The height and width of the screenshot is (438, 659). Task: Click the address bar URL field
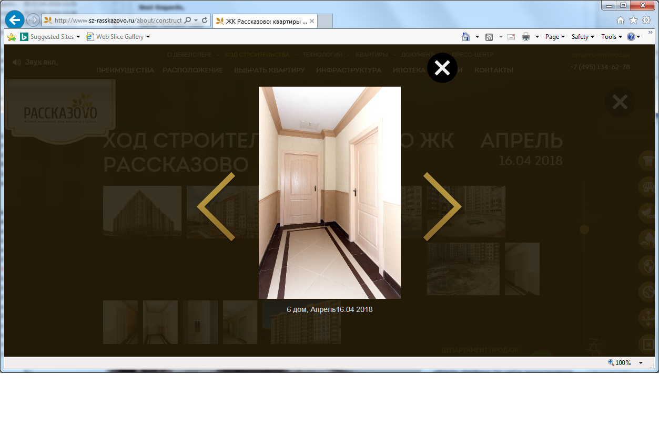118,20
